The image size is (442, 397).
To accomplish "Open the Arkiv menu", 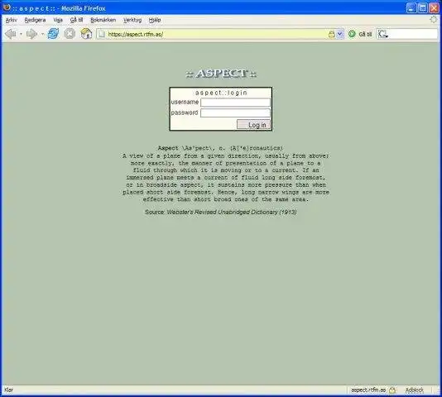I will pos(12,20).
